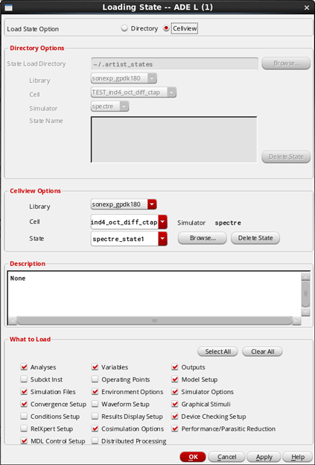Click the Clear All button

[x=262, y=352]
